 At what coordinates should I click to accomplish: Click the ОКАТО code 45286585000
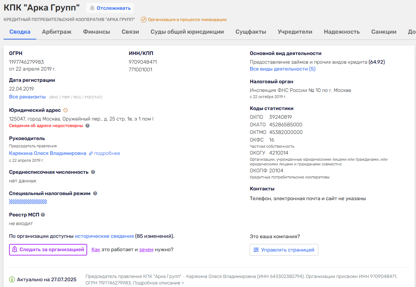click(x=286, y=124)
